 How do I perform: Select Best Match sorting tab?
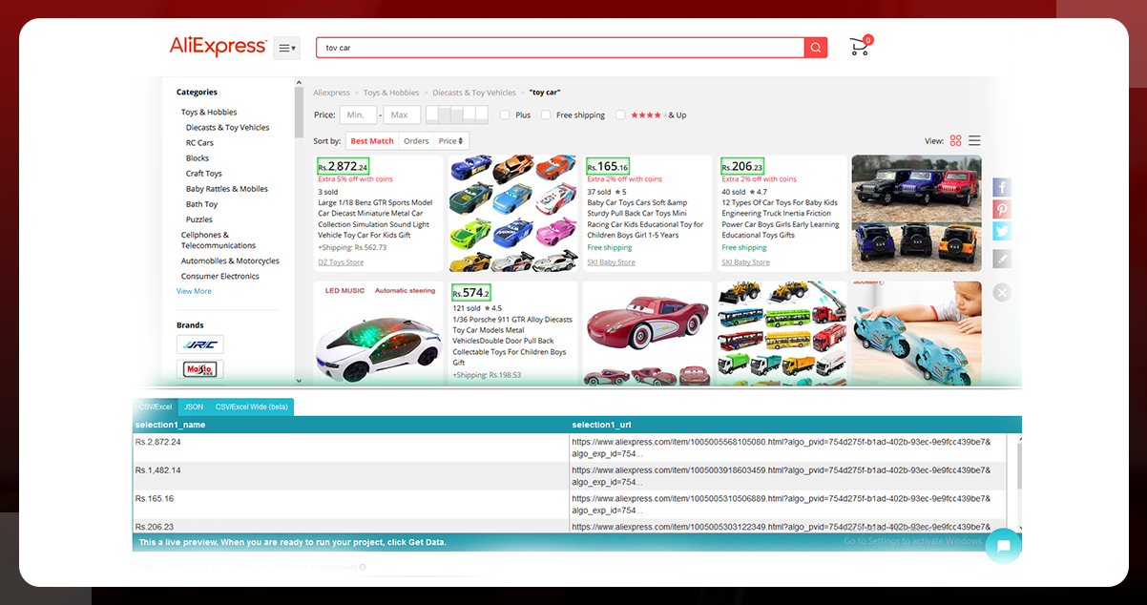372,141
